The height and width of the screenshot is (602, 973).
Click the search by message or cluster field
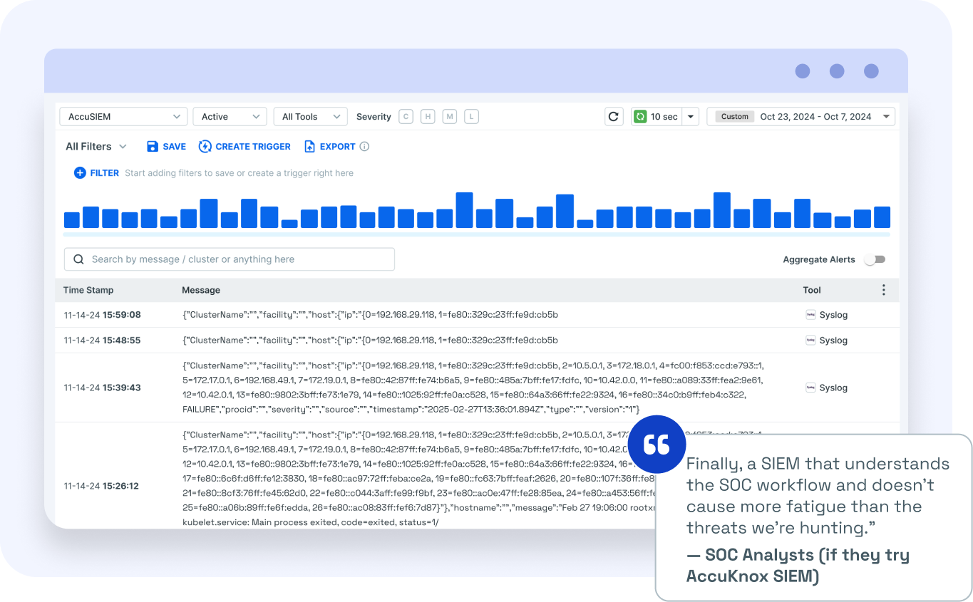[x=230, y=259]
